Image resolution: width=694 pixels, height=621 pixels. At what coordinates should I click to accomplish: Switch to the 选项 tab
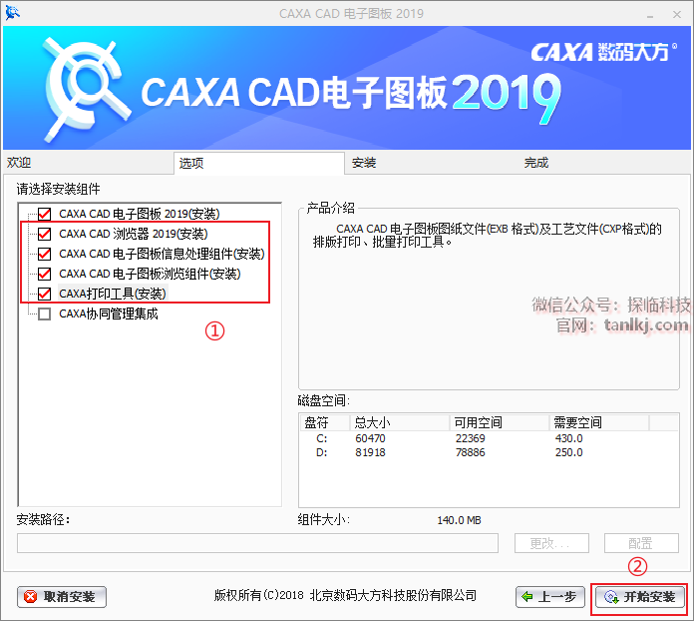click(x=259, y=164)
